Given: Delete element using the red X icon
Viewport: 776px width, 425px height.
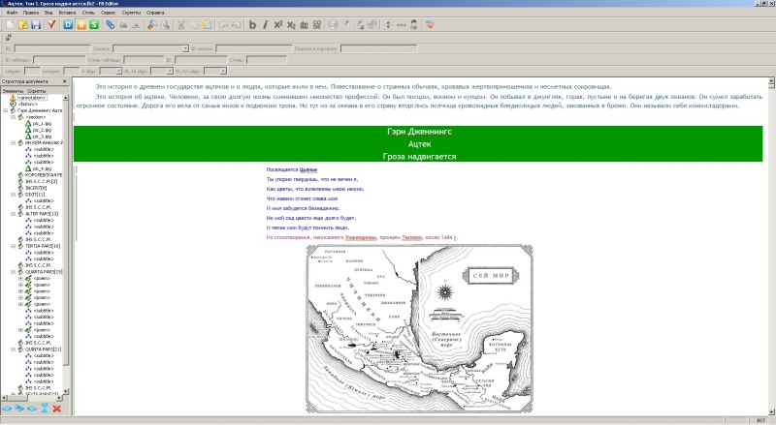Looking at the screenshot, I should coord(57,409).
